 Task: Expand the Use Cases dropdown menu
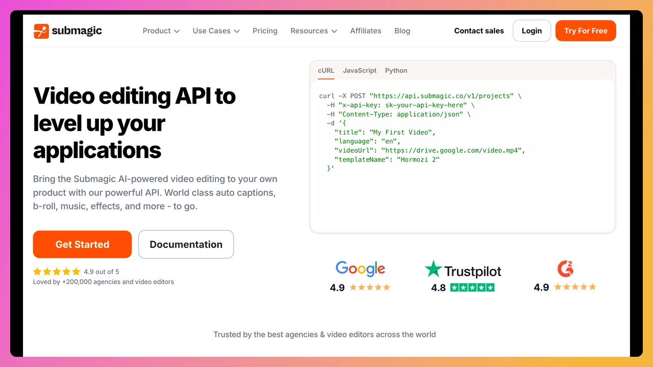click(x=216, y=31)
